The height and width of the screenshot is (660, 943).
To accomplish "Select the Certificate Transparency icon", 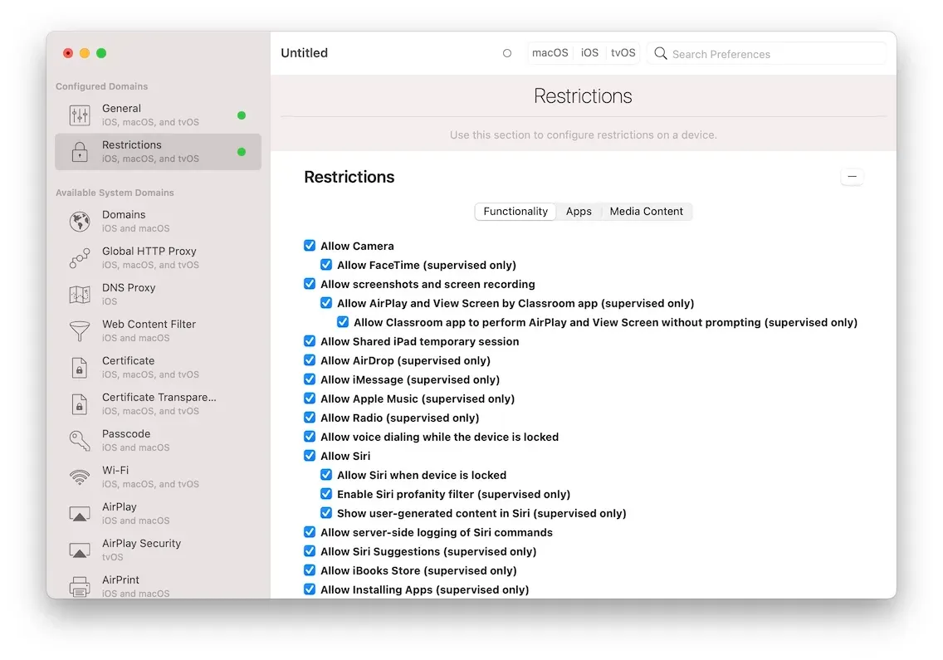I will click(80, 403).
